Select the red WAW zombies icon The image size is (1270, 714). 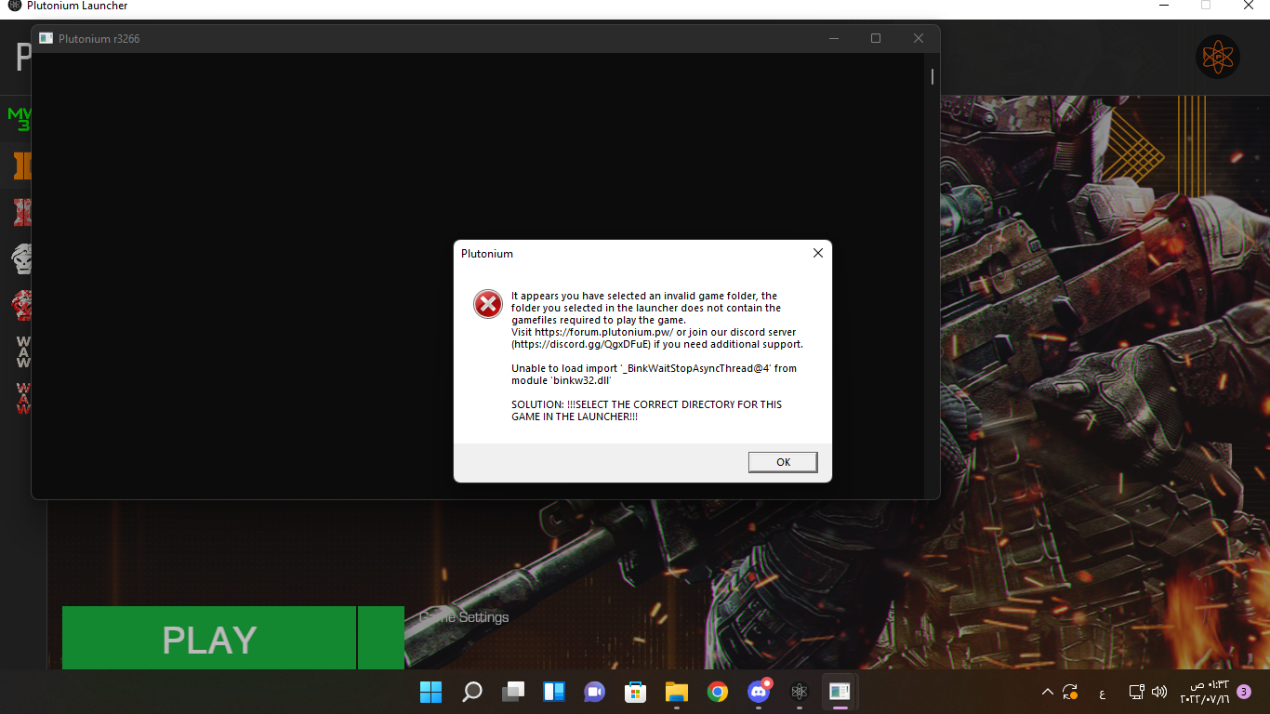pos(23,398)
